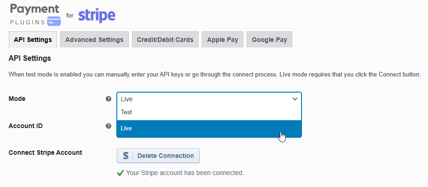This screenshot has height=187, width=428.
Task: Click the Mode select box showing Live
Action: coord(203,99)
